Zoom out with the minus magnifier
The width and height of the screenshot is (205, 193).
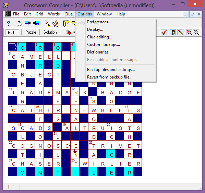click(196, 32)
